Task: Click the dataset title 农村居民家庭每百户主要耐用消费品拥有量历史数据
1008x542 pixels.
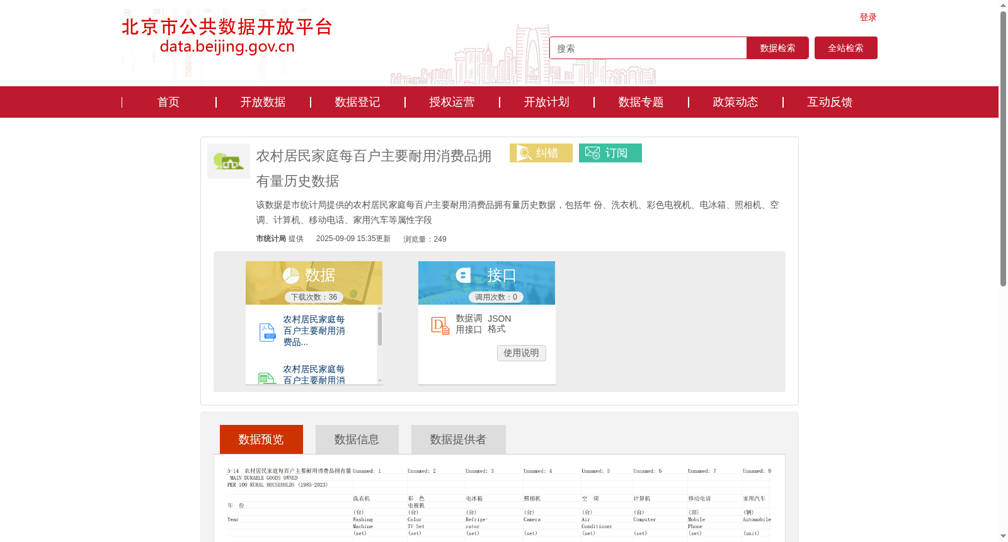Action: (374, 168)
